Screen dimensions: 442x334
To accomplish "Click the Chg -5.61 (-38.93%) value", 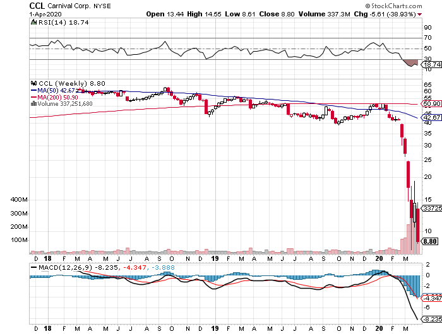I will pyautogui.click(x=385, y=14).
